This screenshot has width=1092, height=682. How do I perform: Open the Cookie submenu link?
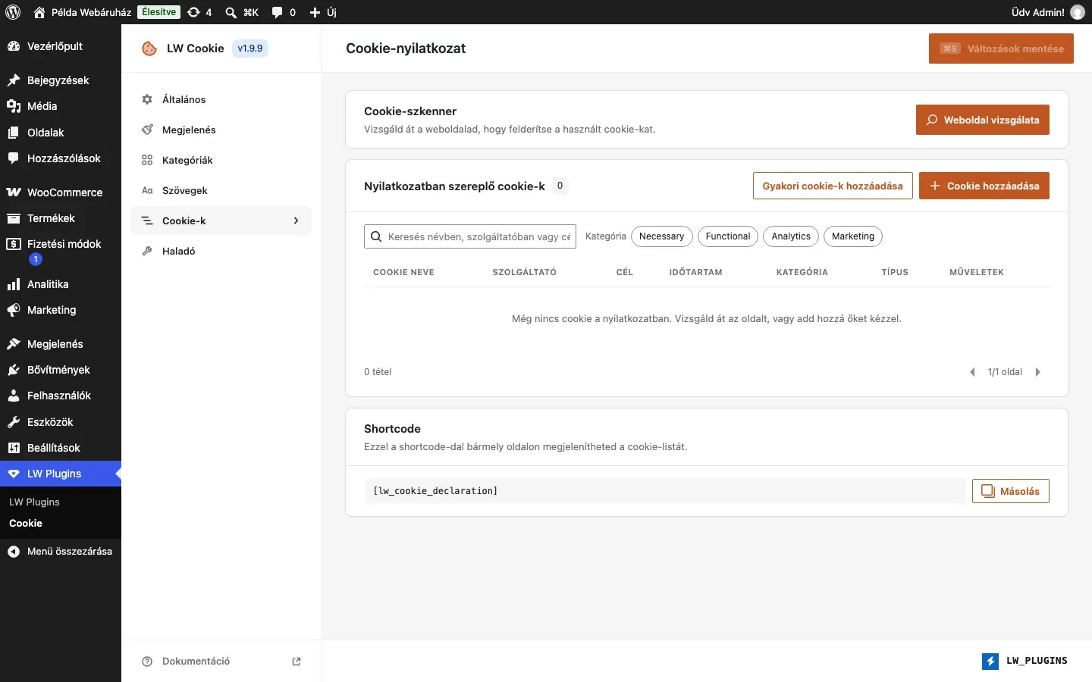(26, 524)
